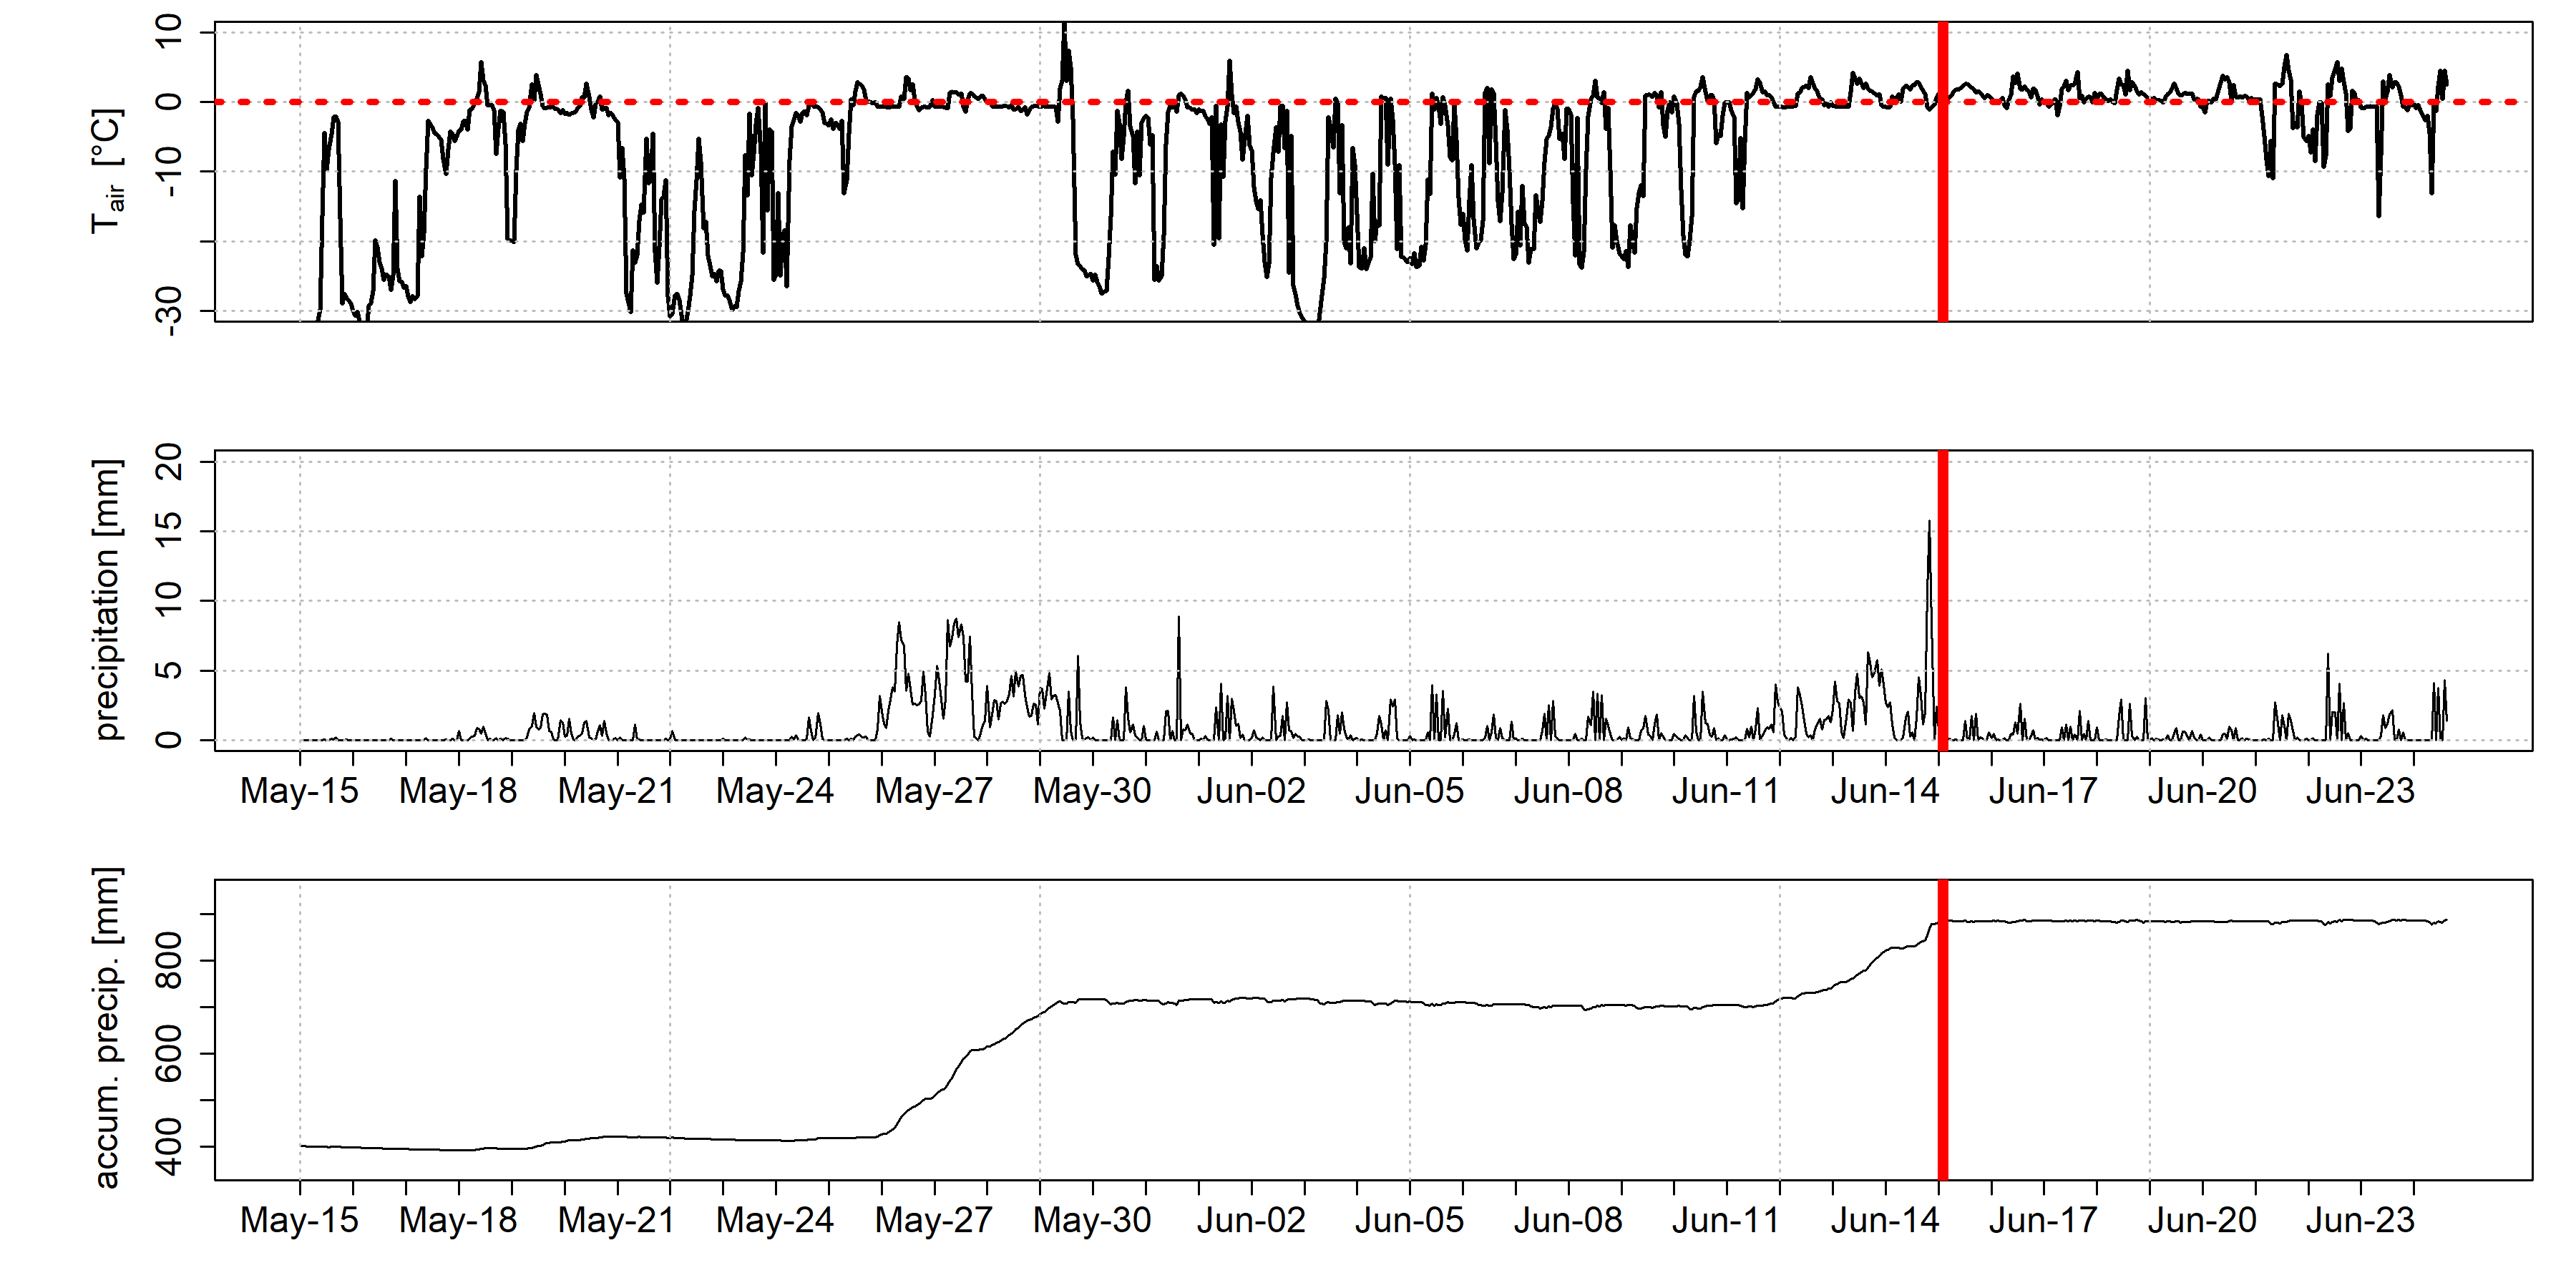Click 'May-18' below the accumulated precipitation panel

pyautogui.click(x=458, y=1220)
